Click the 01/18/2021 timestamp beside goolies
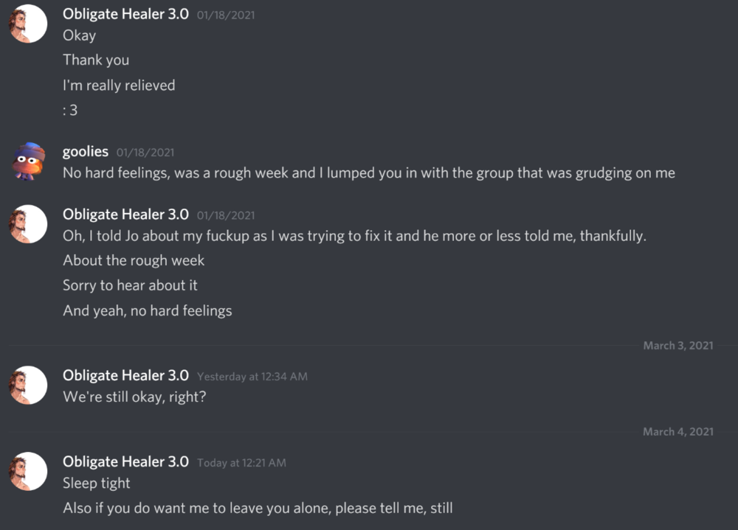 click(x=147, y=152)
